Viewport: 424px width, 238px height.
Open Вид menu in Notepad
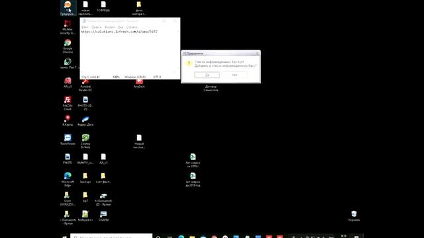click(x=121, y=27)
